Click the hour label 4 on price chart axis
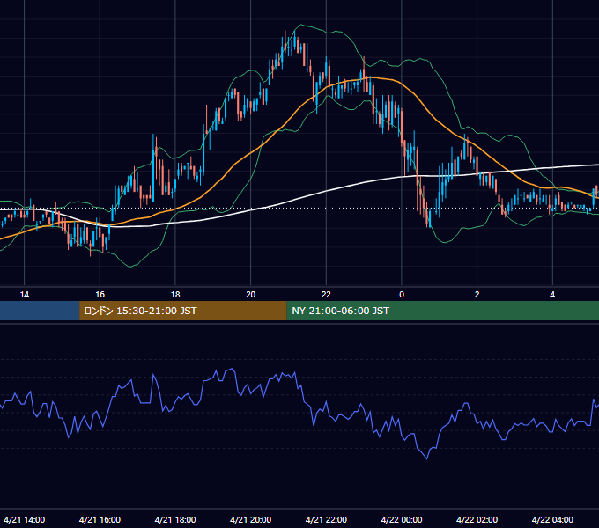The height and width of the screenshot is (528, 599). point(552,295)
